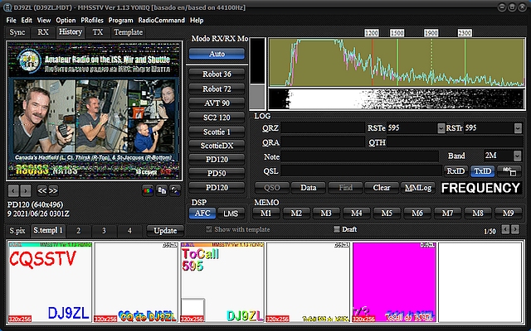Click the QTH input field

(455, 142)
